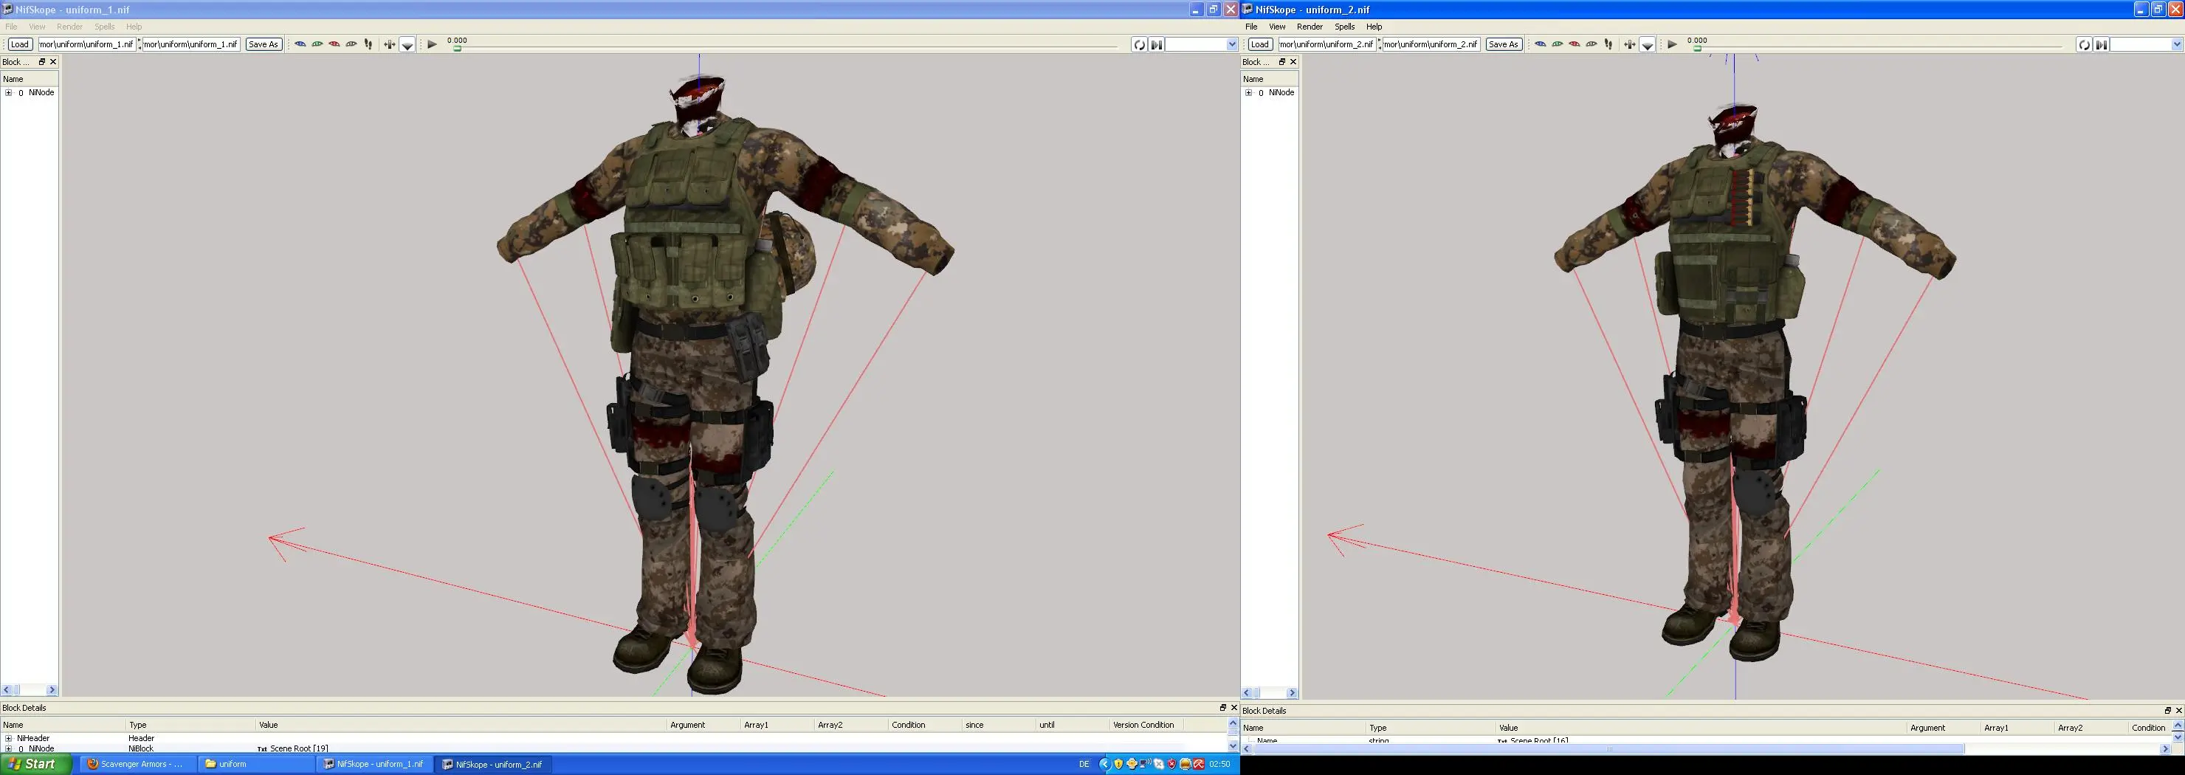The image size is (2185, 775).
Task: Toggle green eye view icon in uniform_1 window
Action: point(317,44)
